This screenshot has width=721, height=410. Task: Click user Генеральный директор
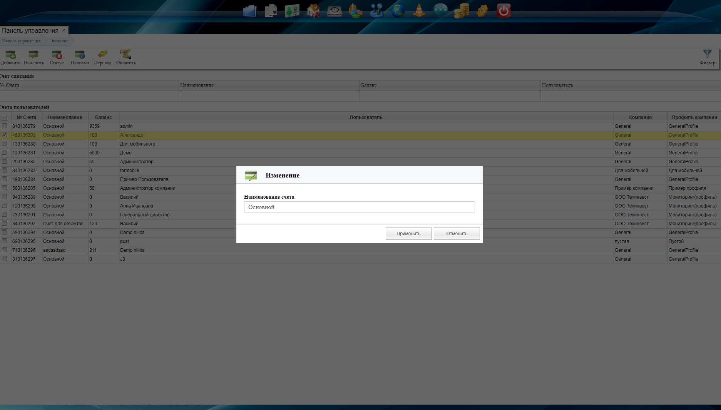point(145,215)
